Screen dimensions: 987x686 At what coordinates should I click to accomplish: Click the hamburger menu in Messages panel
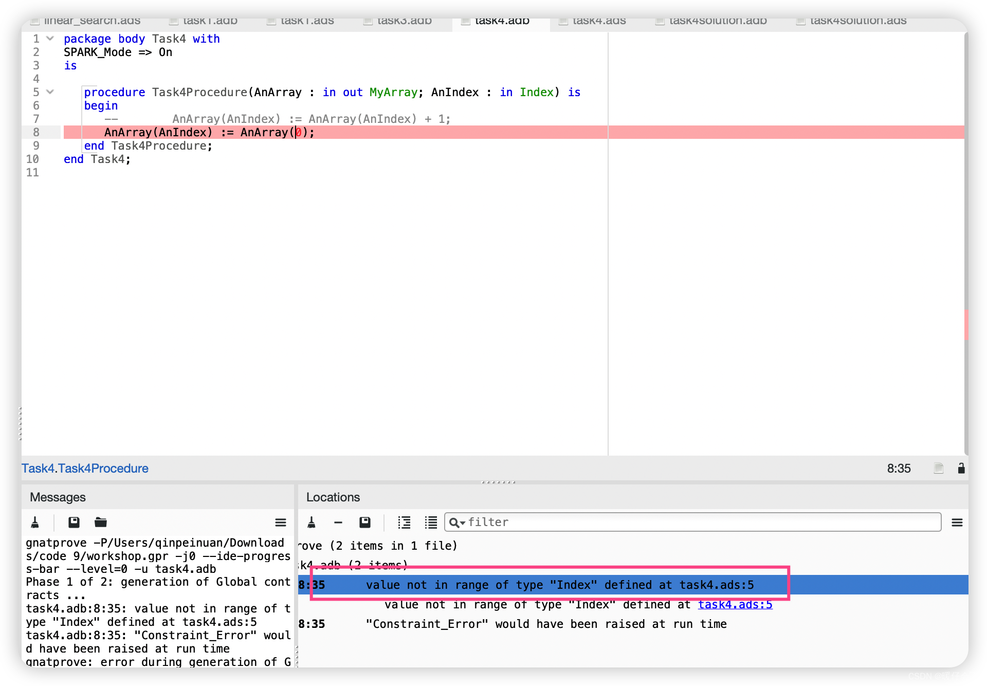[281, 522]
